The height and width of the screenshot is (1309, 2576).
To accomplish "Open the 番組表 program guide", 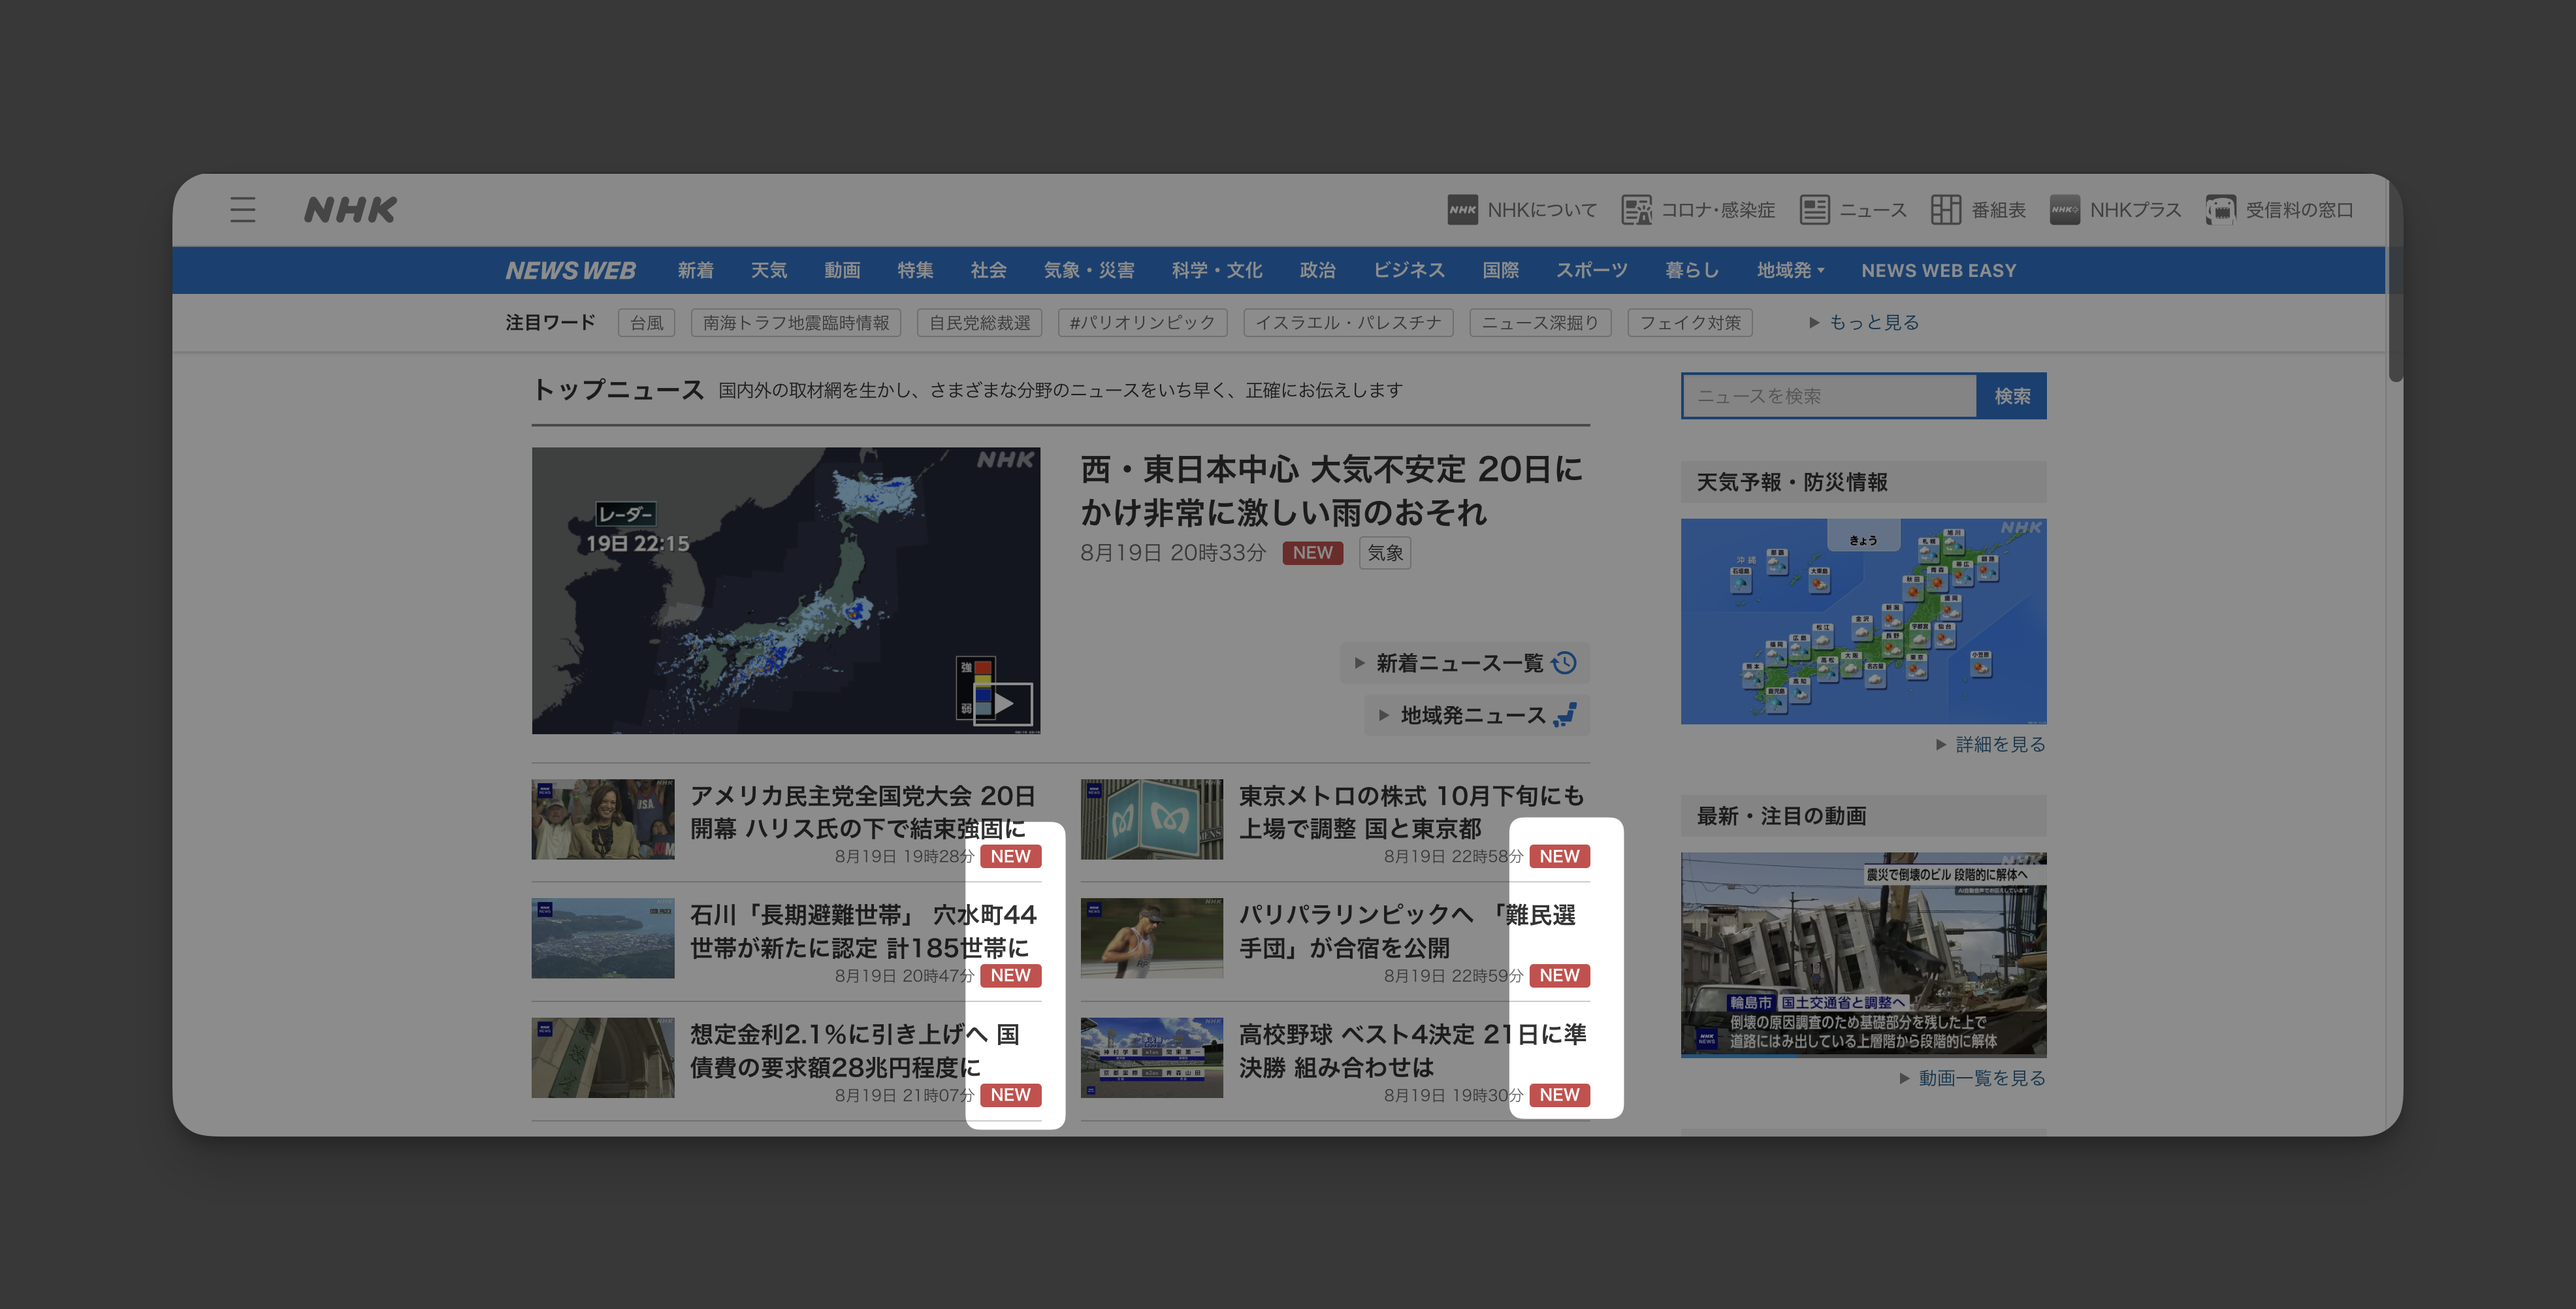I will click(x=1978, y=210).
